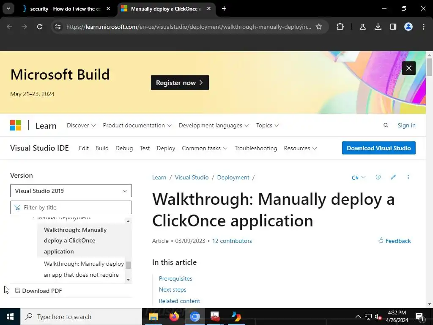Click the browser forward arrow
This screenshot has width=433, height=325.
[25, 27]
